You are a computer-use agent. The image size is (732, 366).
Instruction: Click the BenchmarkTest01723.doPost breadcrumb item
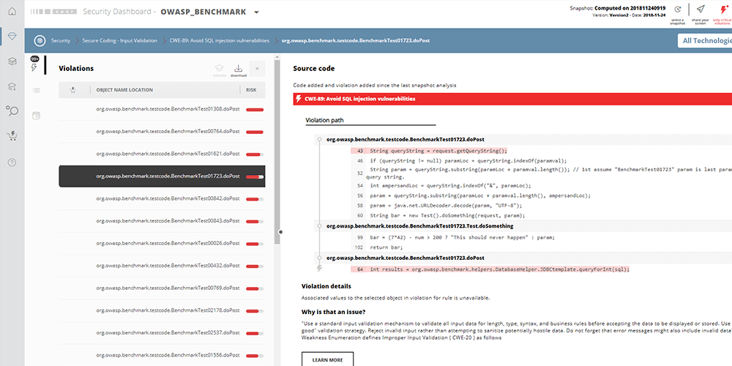click(x=355, y=40)
